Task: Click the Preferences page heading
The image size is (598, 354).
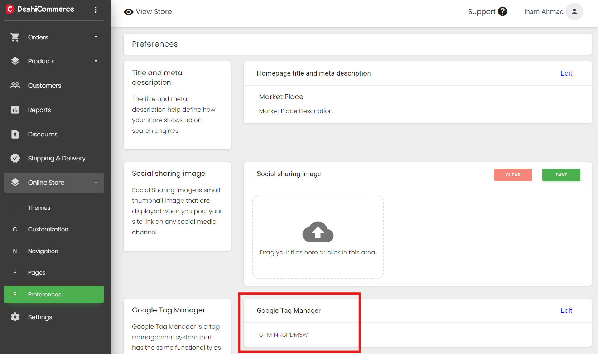Action: point(155,44)
